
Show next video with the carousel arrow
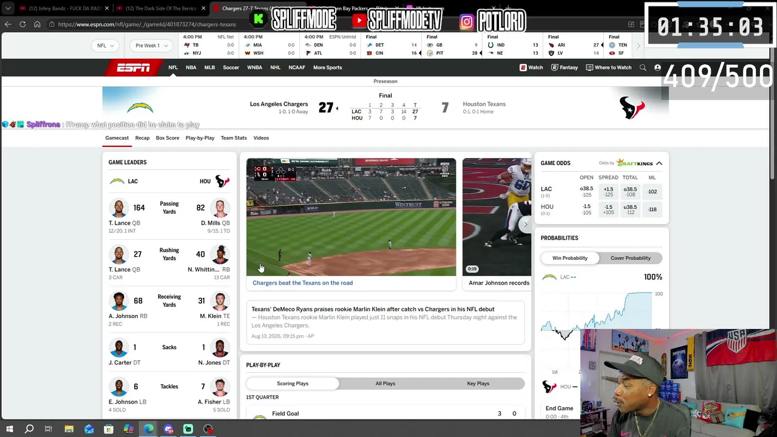[x=526, y=224]
